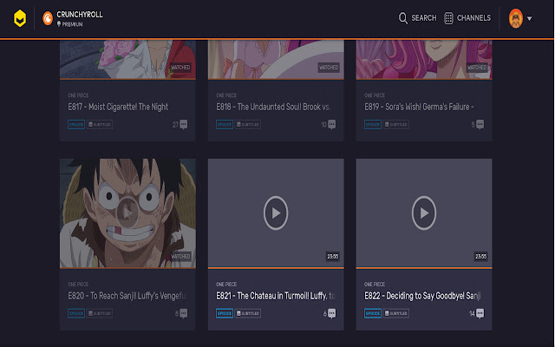Click the EPISODE badge on E821 card
555x347 pixels.
[x=225, y=313]
